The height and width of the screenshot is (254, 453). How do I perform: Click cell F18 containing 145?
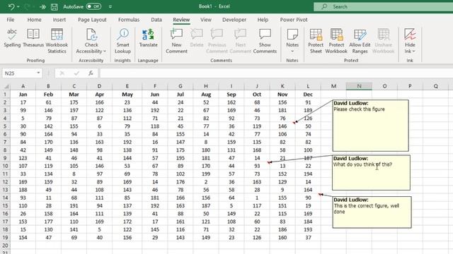(x=155, y=229)
